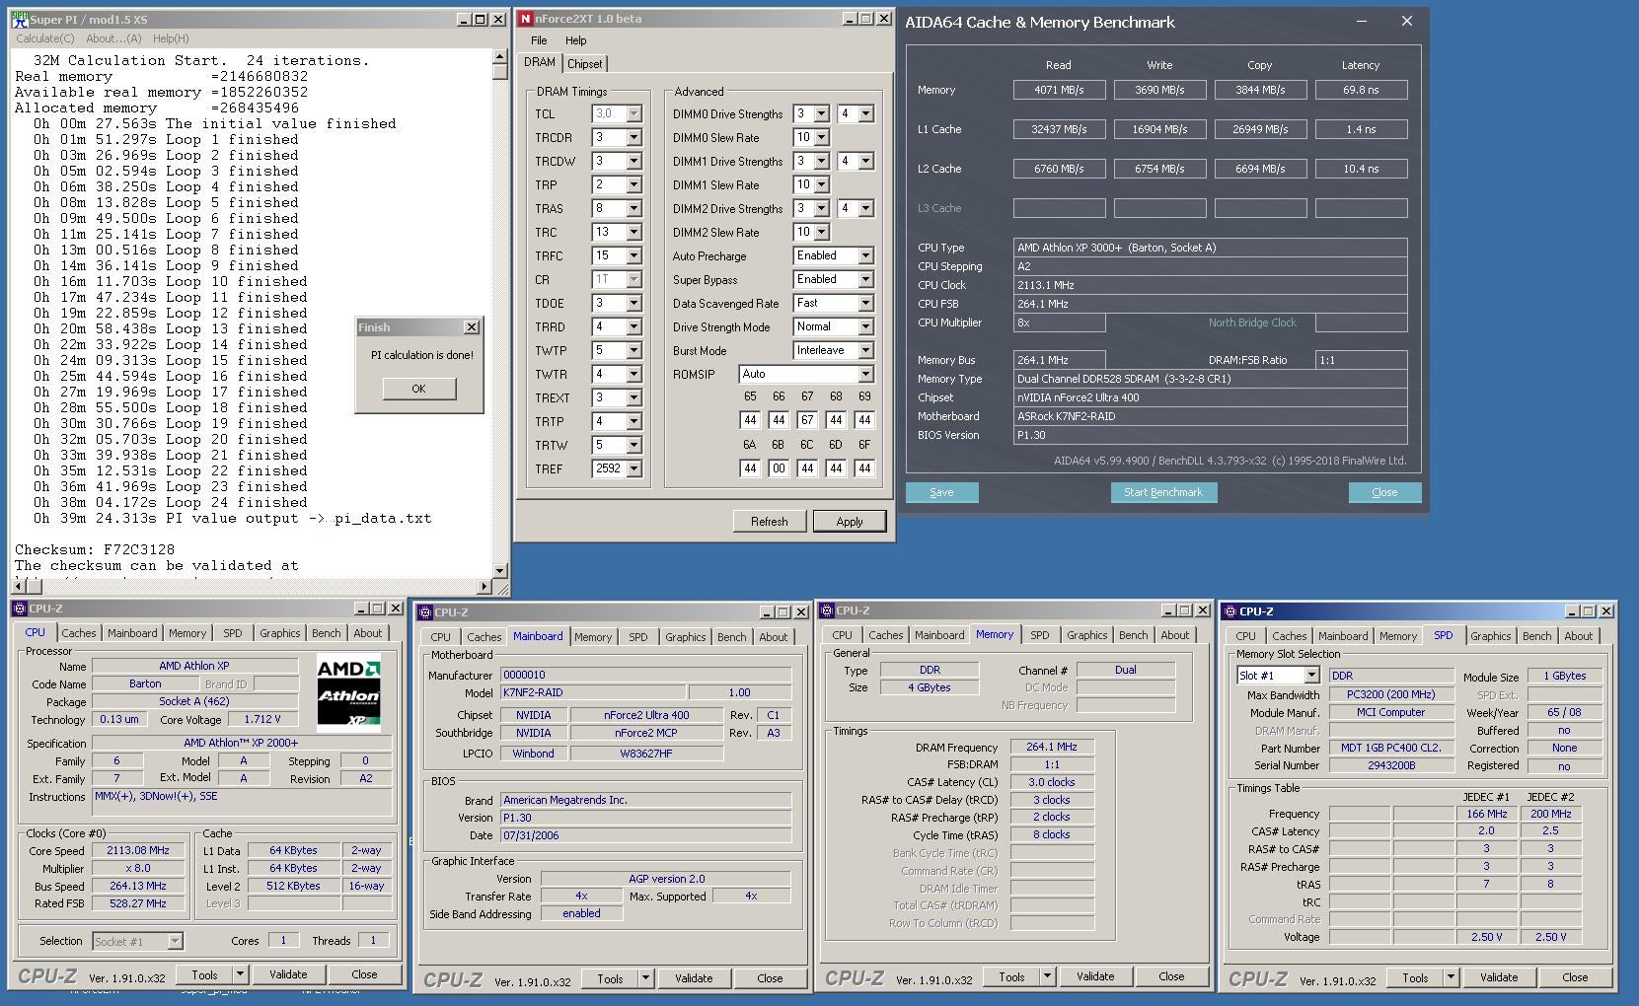Switch to Caches tab in CPU-Z CPU window
The height and width of the screenshot is (1006, 1639).
click(x=79, y=633)
